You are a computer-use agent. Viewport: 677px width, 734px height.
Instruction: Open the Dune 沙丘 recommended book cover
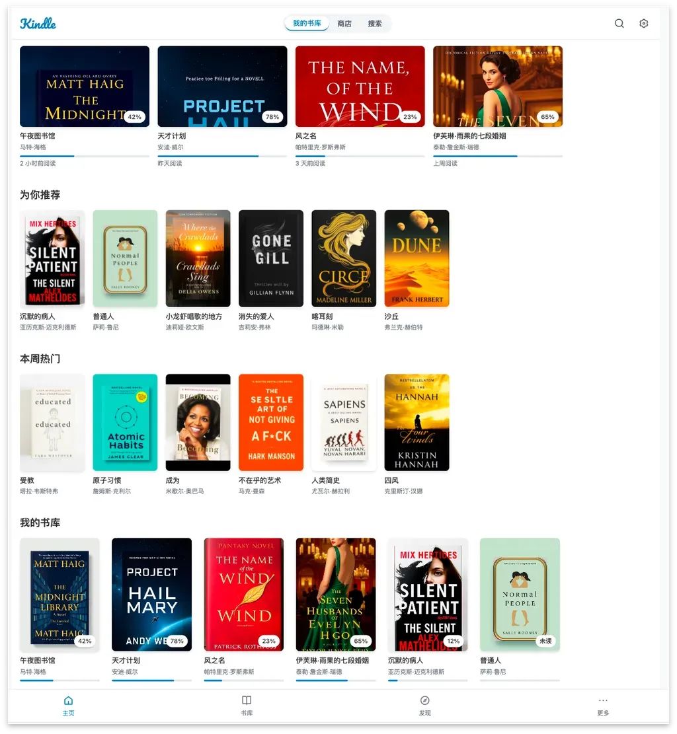(x=417, y=258)
